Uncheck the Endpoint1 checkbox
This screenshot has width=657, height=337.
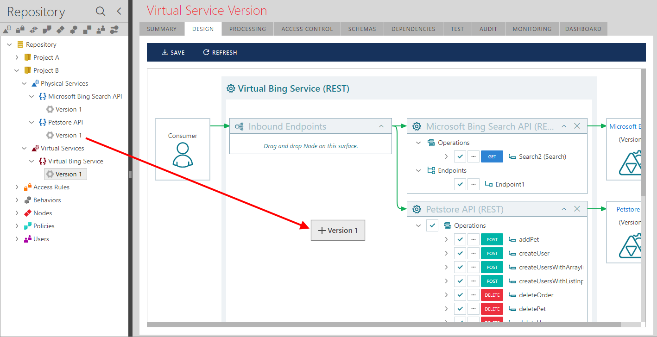[460, 184]
